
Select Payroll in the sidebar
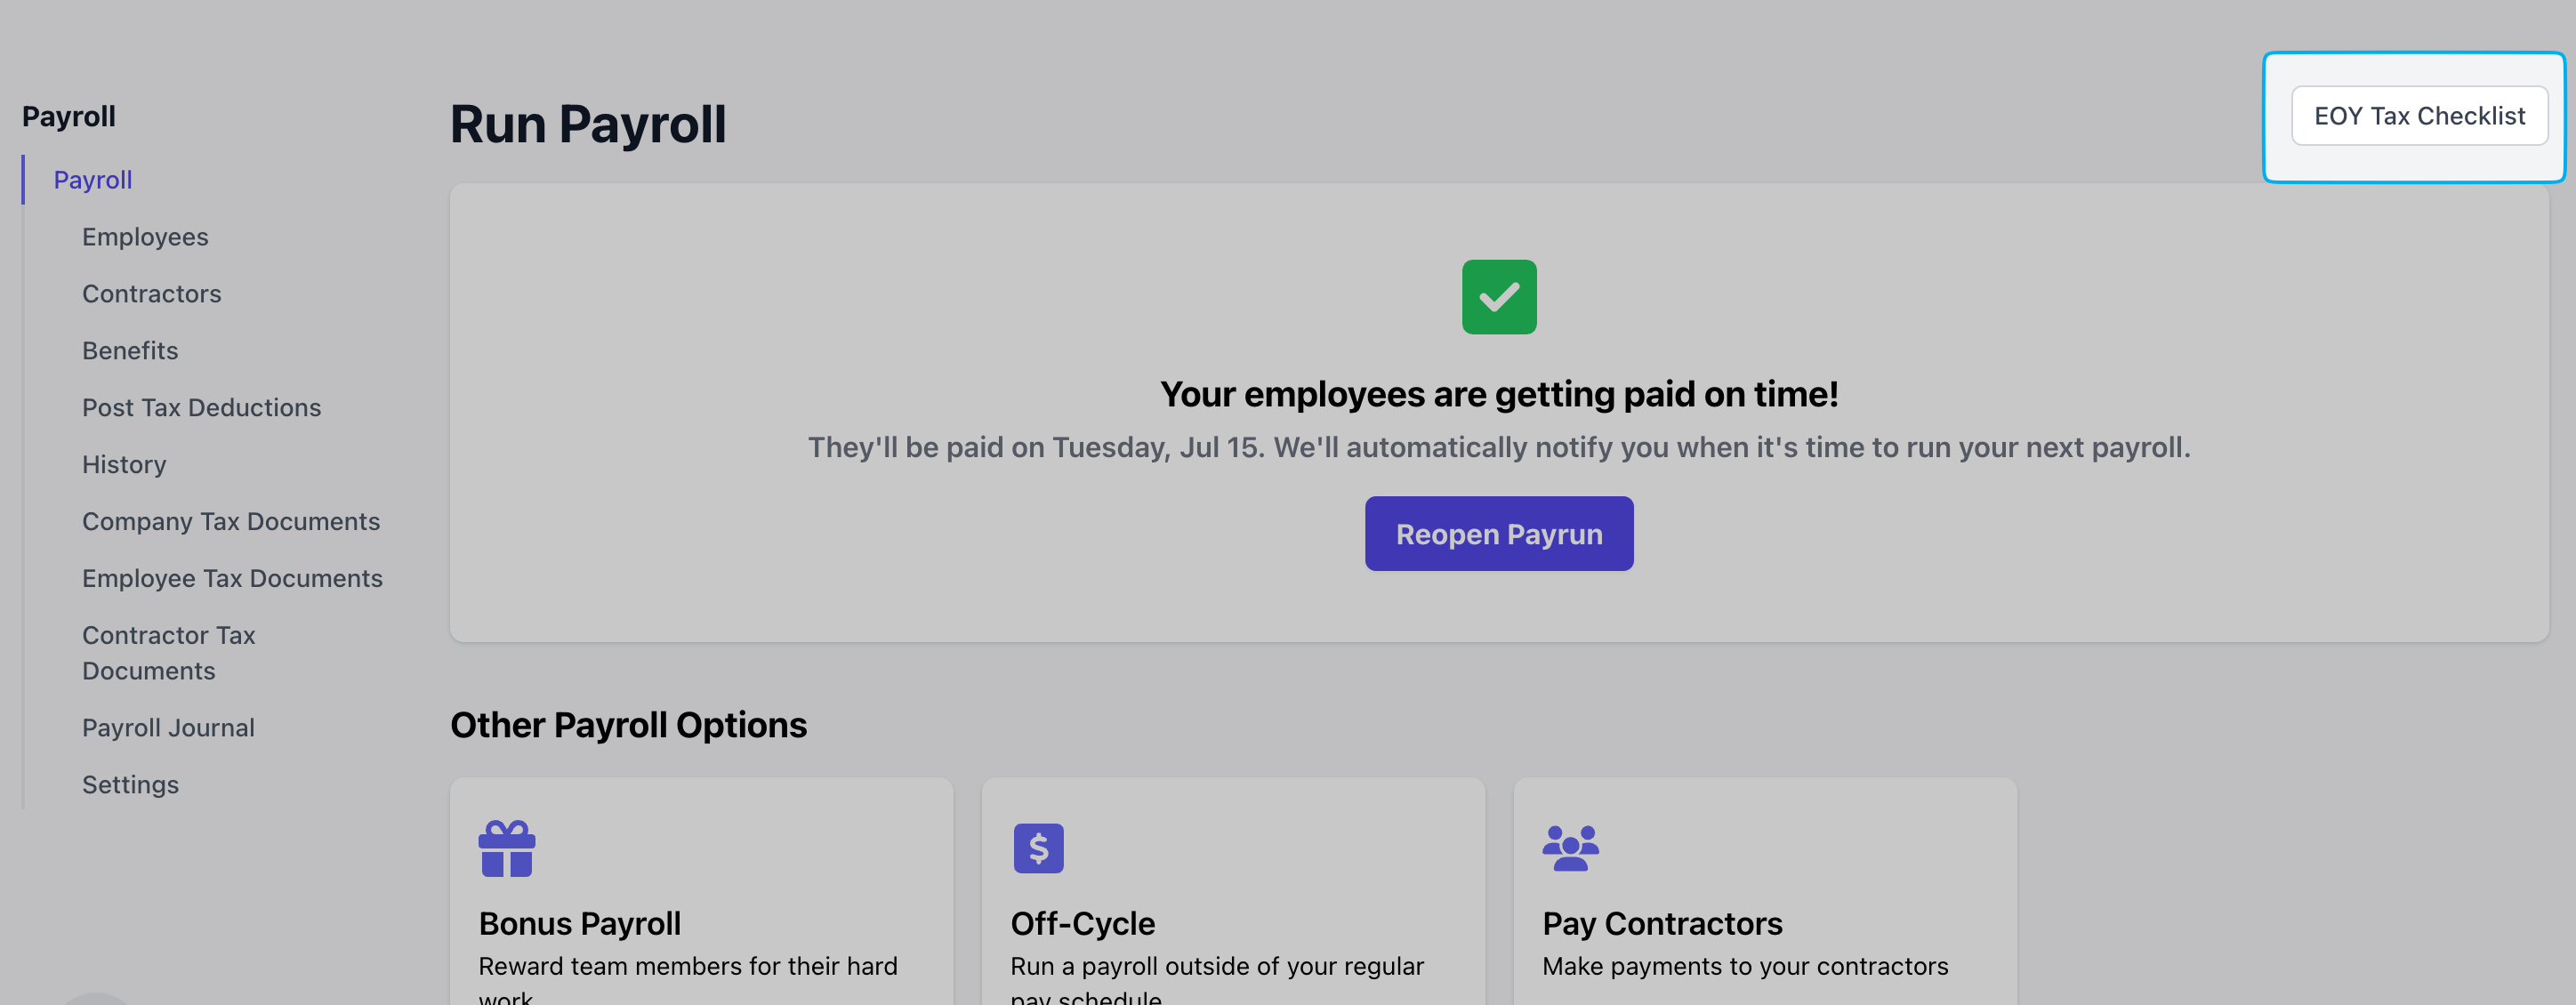[93, 180]
